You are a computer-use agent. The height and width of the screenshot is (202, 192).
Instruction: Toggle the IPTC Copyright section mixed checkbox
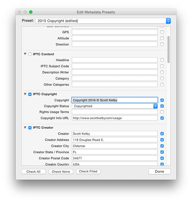coord(30,94)
